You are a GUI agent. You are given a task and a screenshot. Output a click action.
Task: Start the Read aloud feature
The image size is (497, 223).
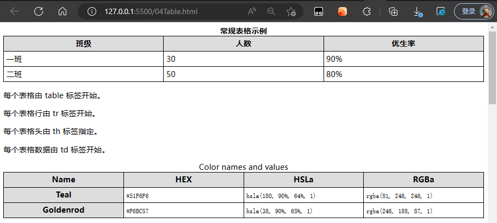[252, 12]
